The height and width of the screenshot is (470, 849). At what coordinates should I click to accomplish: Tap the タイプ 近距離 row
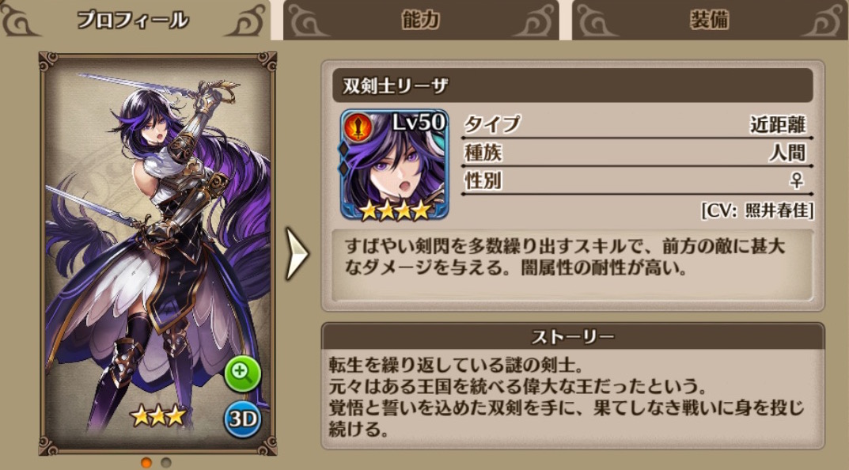[x=637, y=125]
